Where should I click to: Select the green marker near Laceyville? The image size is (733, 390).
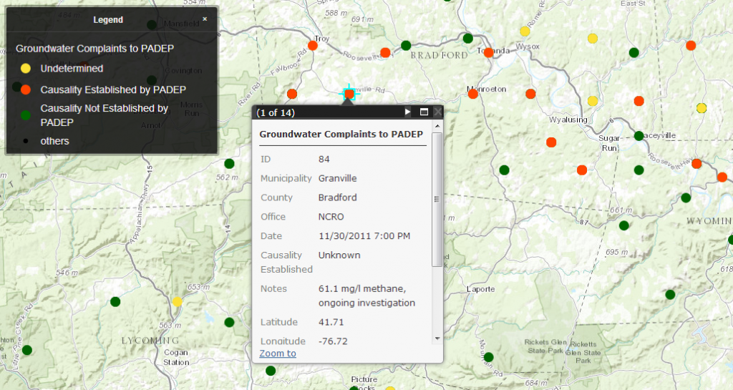pyautogui.click(x=639, y=136)
